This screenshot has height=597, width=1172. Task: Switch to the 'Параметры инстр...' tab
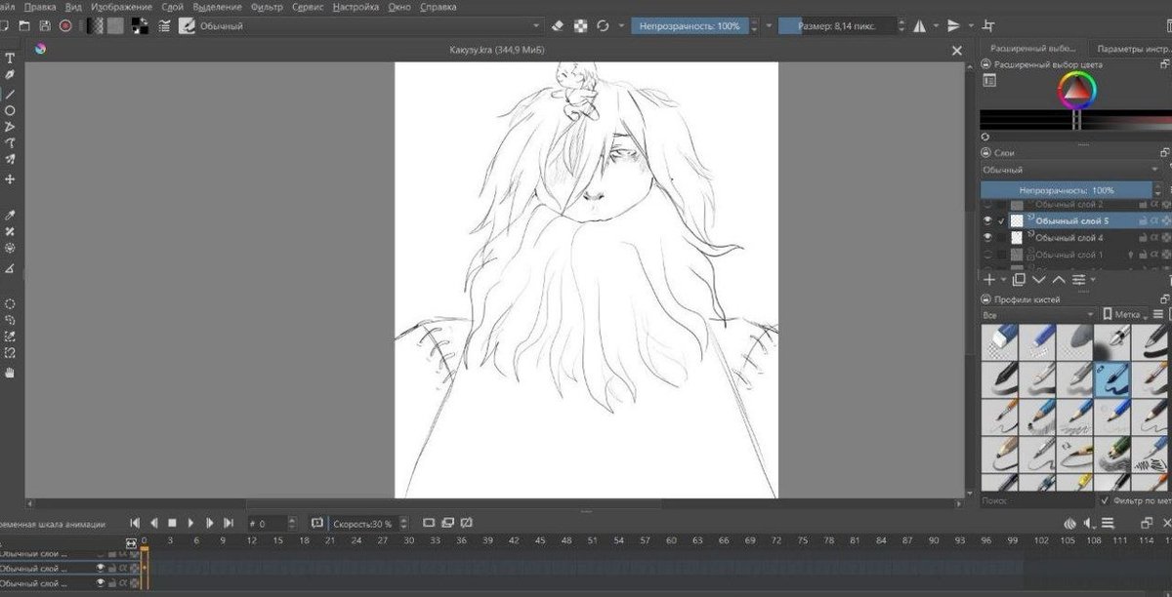pyautogui.click(x=1131, y=48)
